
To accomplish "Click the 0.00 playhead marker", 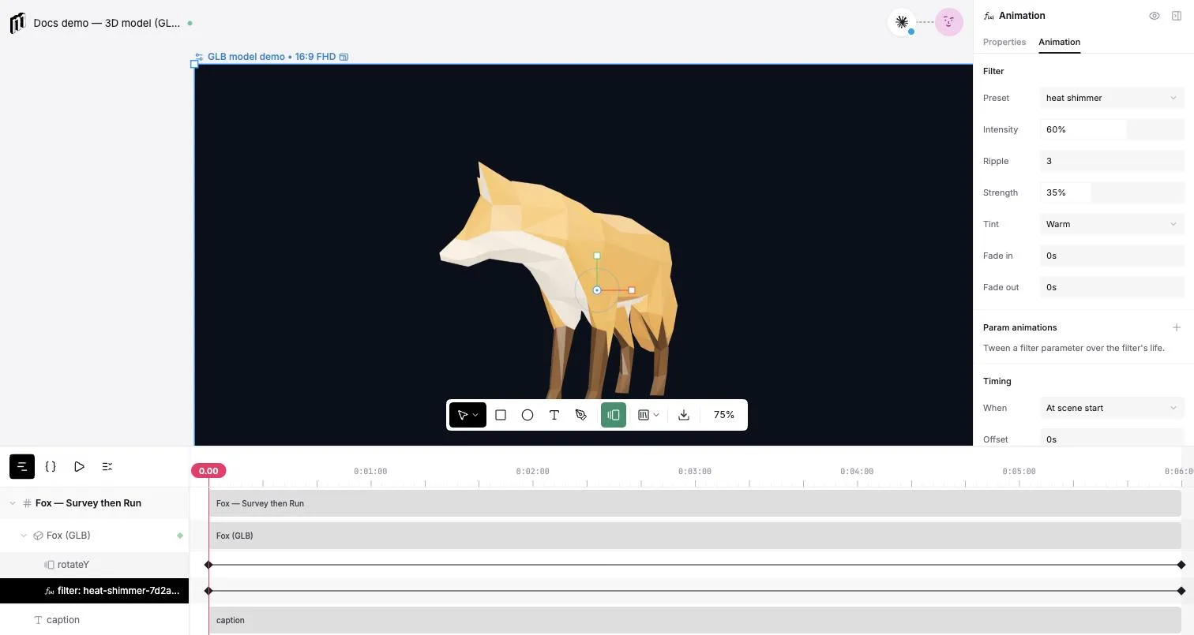I will 208,471.
